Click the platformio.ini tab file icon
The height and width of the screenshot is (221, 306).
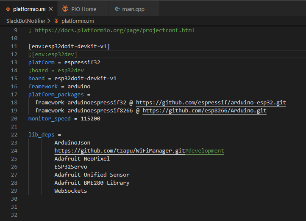pos(8,9)
